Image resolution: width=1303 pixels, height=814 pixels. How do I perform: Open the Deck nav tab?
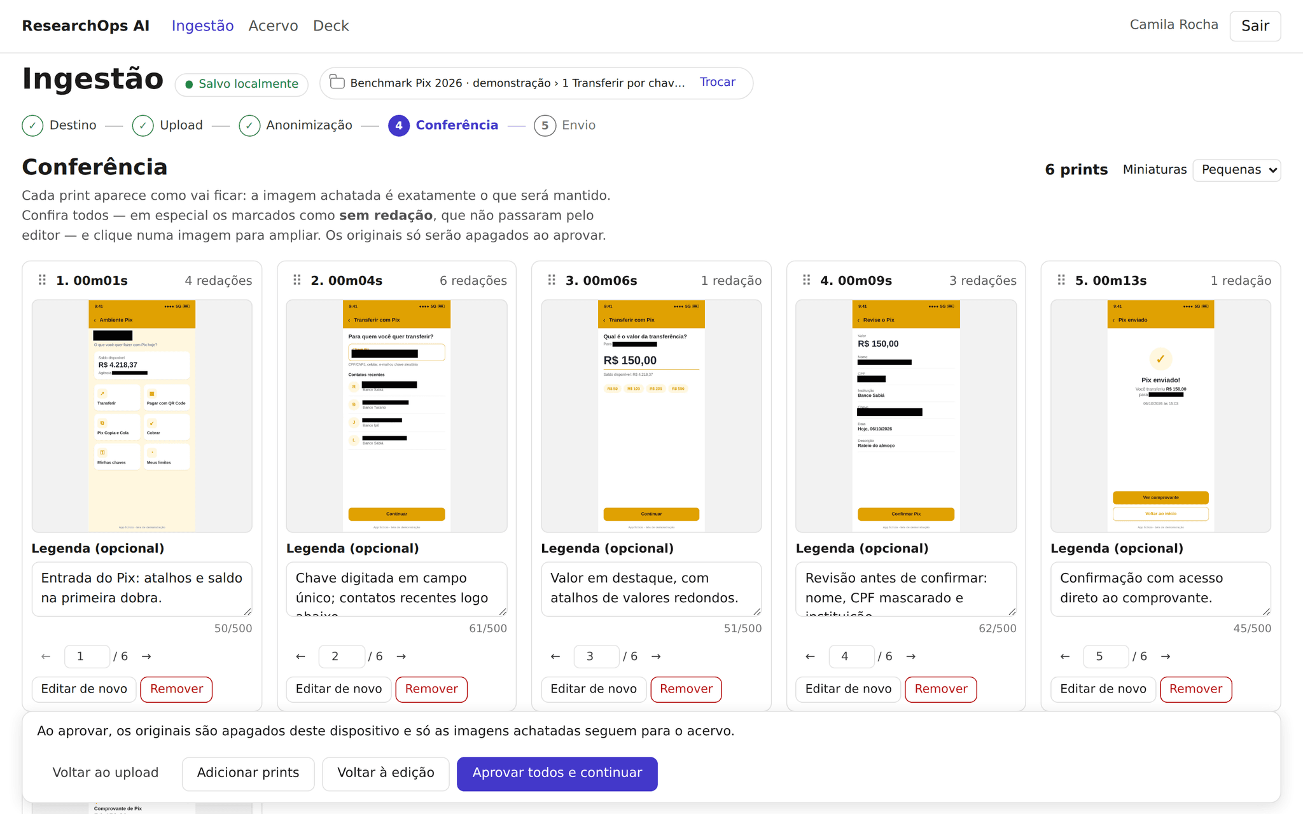331,25
